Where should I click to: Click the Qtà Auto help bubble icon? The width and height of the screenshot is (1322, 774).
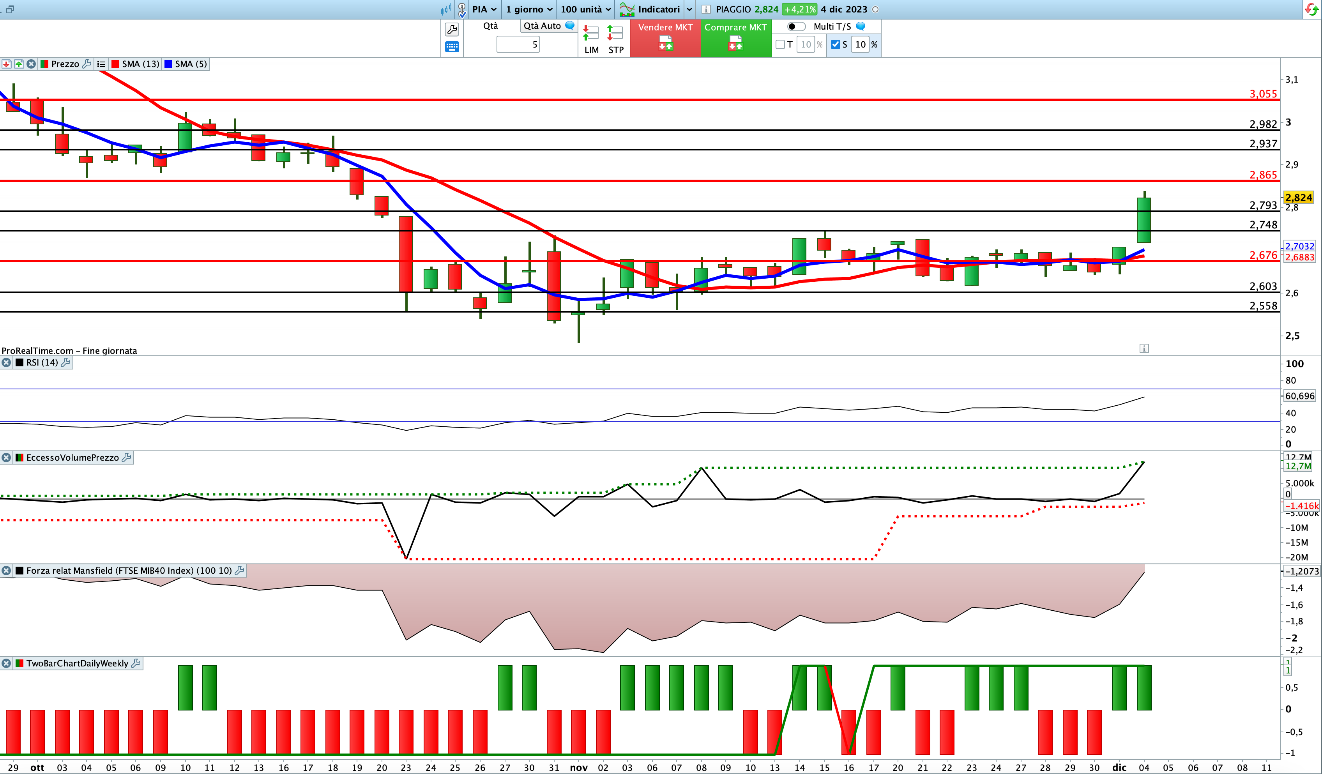coord(570,25)
